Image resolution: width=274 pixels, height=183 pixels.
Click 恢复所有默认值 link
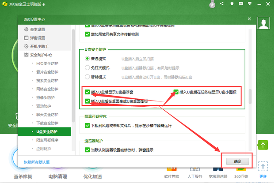(37, 162)
